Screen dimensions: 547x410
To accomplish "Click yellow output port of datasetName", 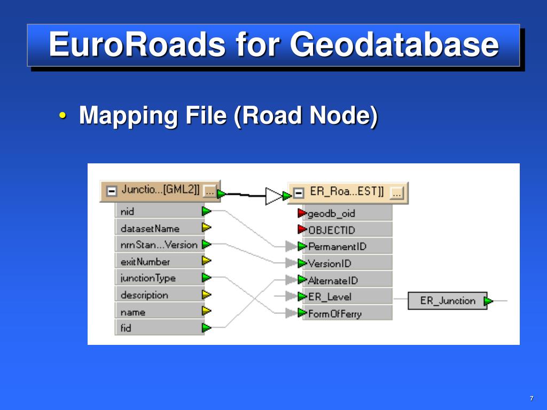I will [207, 227].
